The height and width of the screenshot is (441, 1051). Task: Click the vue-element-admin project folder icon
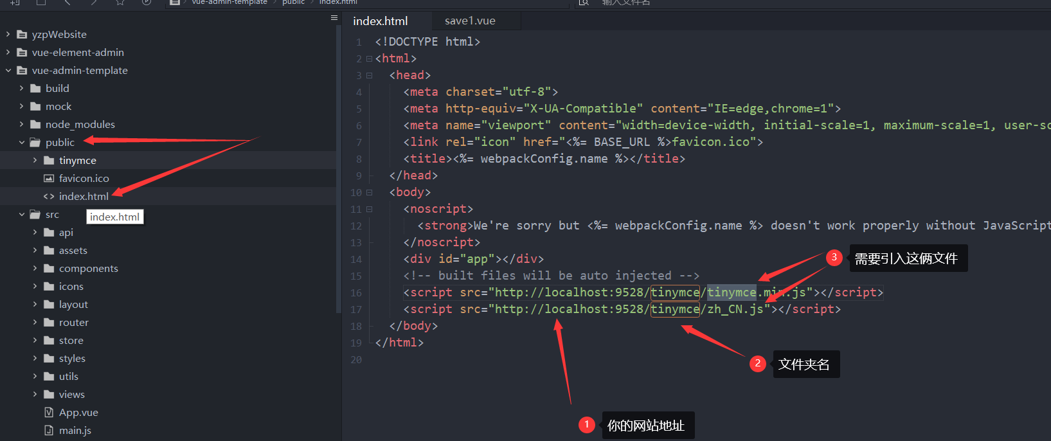[x=22, y=52]
